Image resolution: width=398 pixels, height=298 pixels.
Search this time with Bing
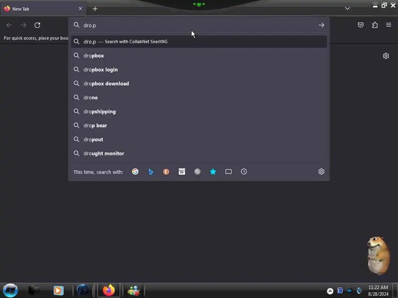[151, 172]
